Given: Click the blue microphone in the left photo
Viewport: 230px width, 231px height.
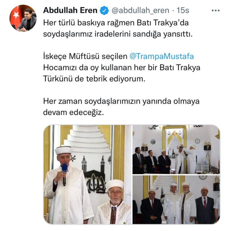Looking at the screenshot, I should (64, 175).
